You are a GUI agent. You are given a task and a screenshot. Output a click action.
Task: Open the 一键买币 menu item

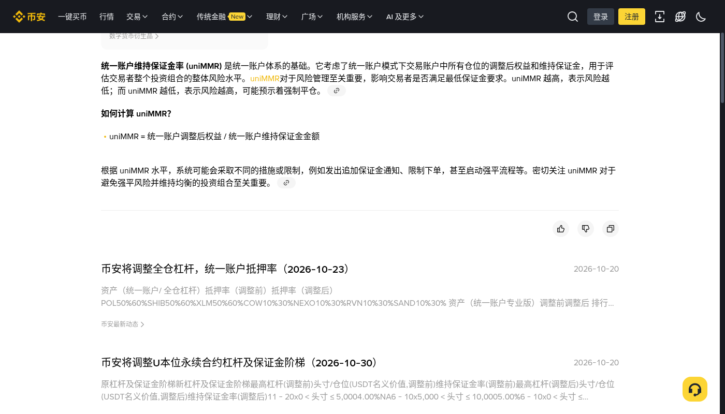[72, 17]
